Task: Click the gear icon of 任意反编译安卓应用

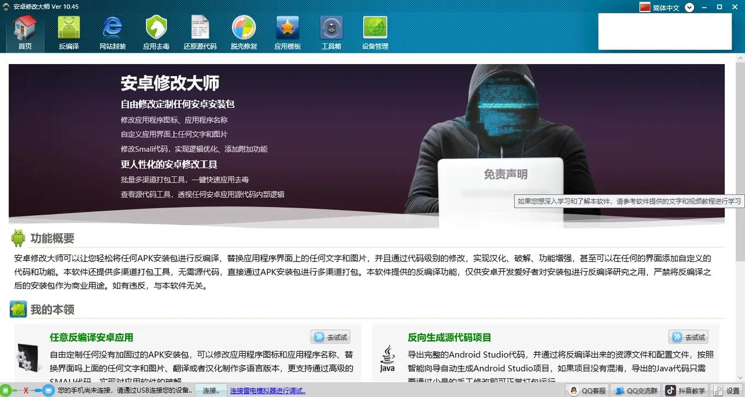Action: pyautogui.click(x=28, y=358)
